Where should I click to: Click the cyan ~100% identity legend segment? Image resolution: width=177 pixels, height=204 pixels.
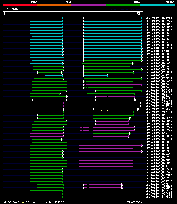(157, 5)
